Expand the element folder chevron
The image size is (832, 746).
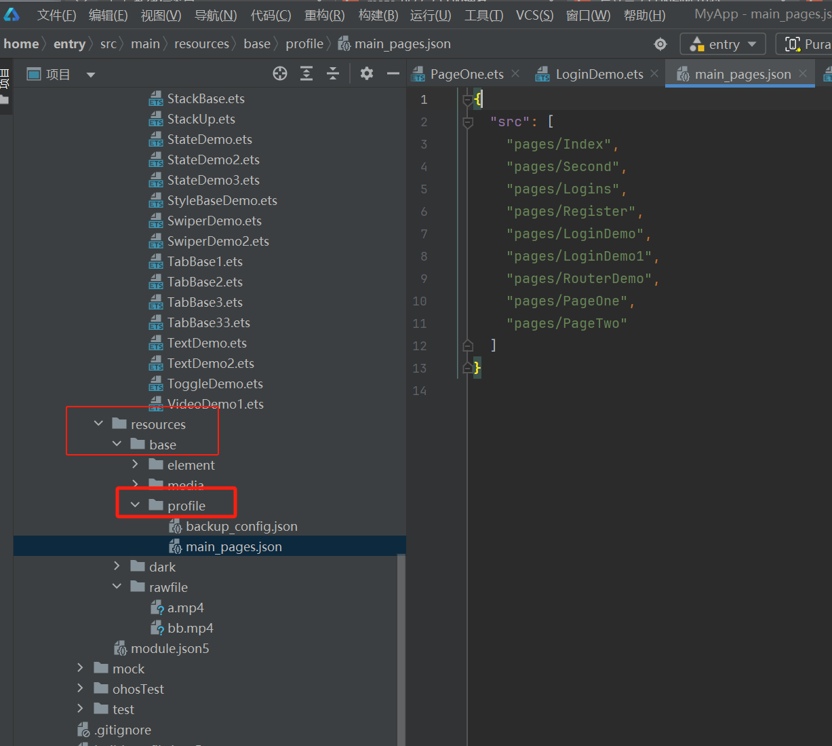pos(135,464)
